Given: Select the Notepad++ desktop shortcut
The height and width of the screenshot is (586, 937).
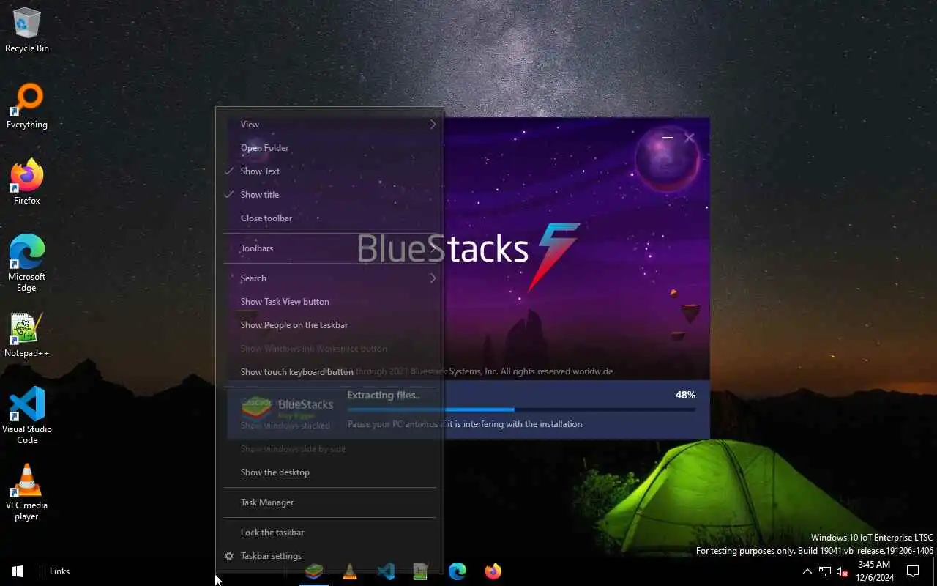Looking at the screenshot, I should [27, 335].
